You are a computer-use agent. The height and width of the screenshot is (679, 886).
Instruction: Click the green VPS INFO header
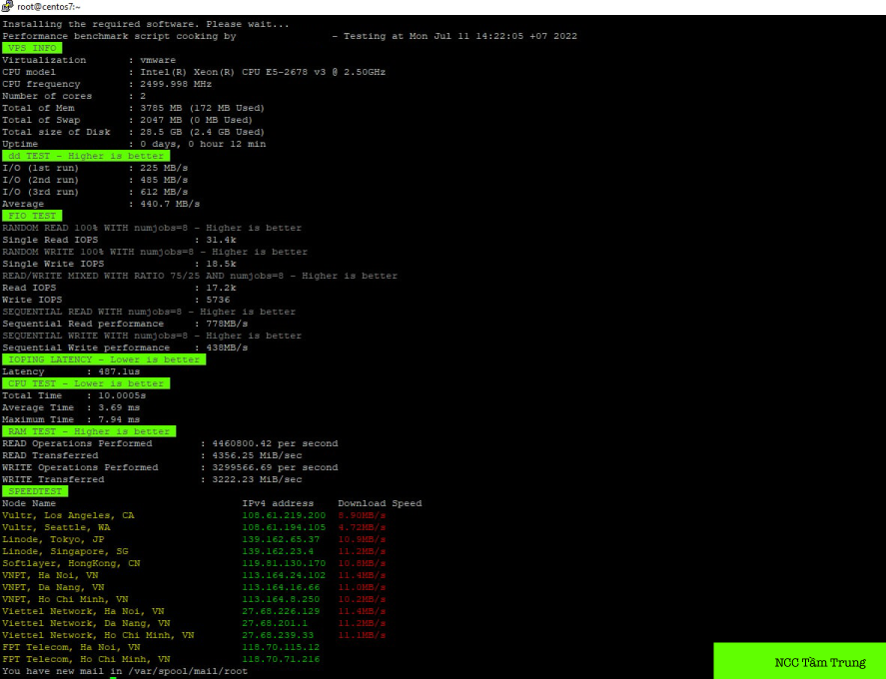pyautogui.click(x=32, y=48)
